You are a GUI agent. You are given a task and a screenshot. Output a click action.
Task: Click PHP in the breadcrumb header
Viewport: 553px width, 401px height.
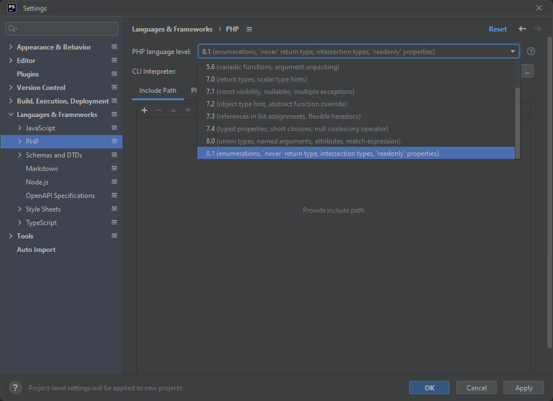[x=232, y=29]
